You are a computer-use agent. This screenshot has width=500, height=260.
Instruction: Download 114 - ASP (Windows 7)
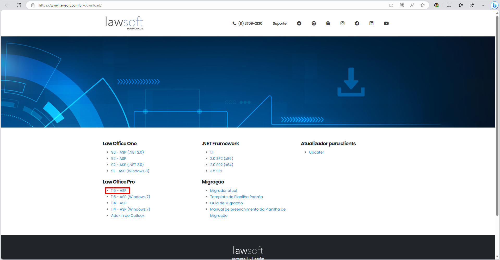[x=131, y=209]
